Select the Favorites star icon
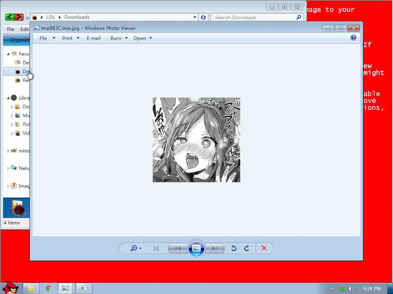The image size is (393, 294). (14, 54)
